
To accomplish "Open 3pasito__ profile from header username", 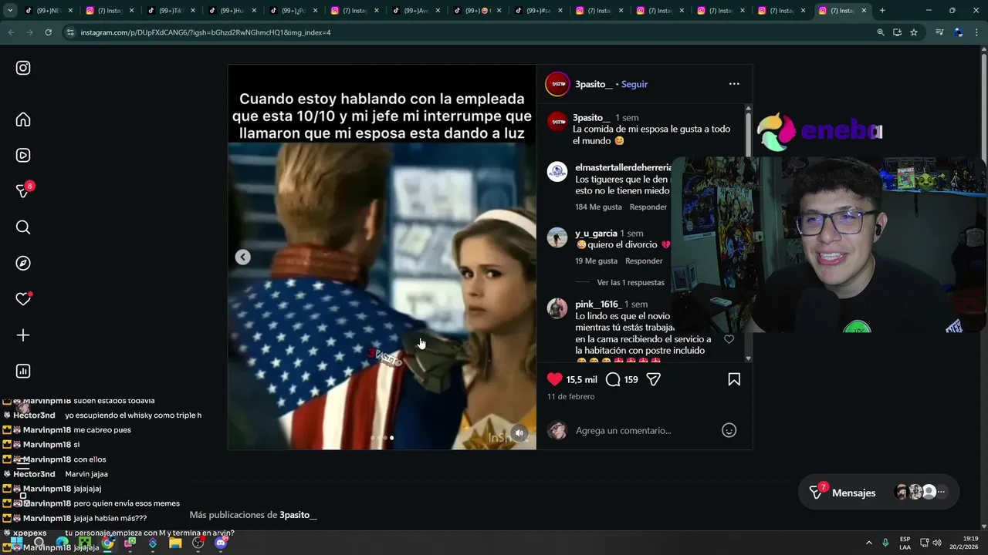I will [x=594, y=84].
